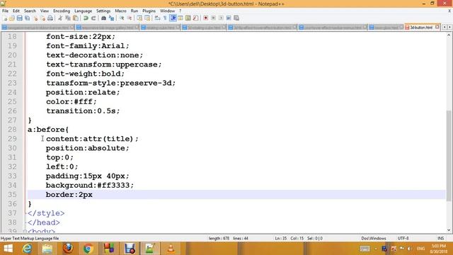
Task: Click the 'Ln : 35' status bar entry
Action: 280,238
